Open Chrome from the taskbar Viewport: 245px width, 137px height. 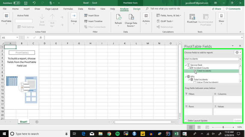(109, 134)
